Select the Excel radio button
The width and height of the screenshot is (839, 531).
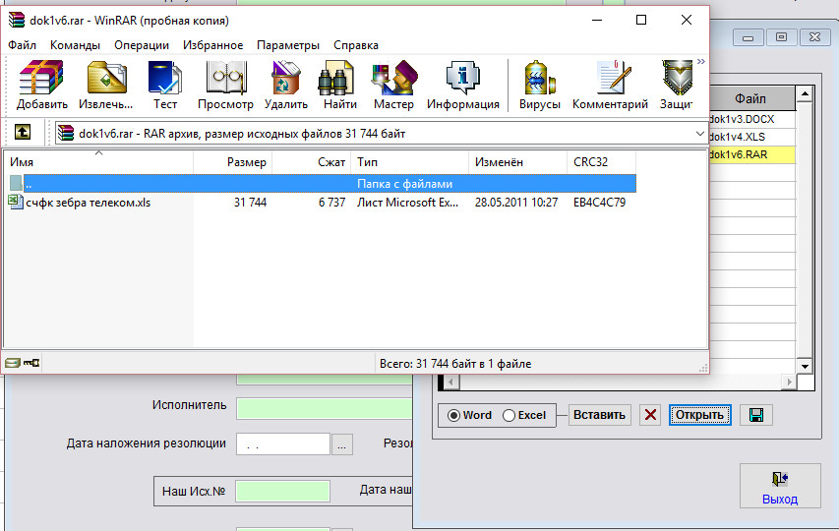[x=509, y=416]
